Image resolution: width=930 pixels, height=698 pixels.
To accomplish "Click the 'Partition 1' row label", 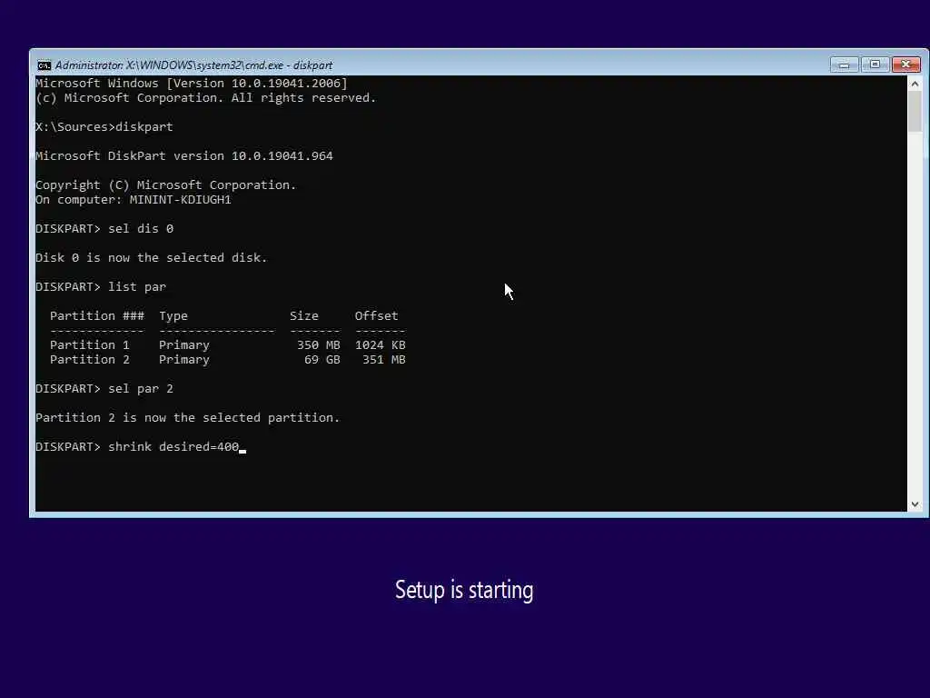I will coord(90,344).
